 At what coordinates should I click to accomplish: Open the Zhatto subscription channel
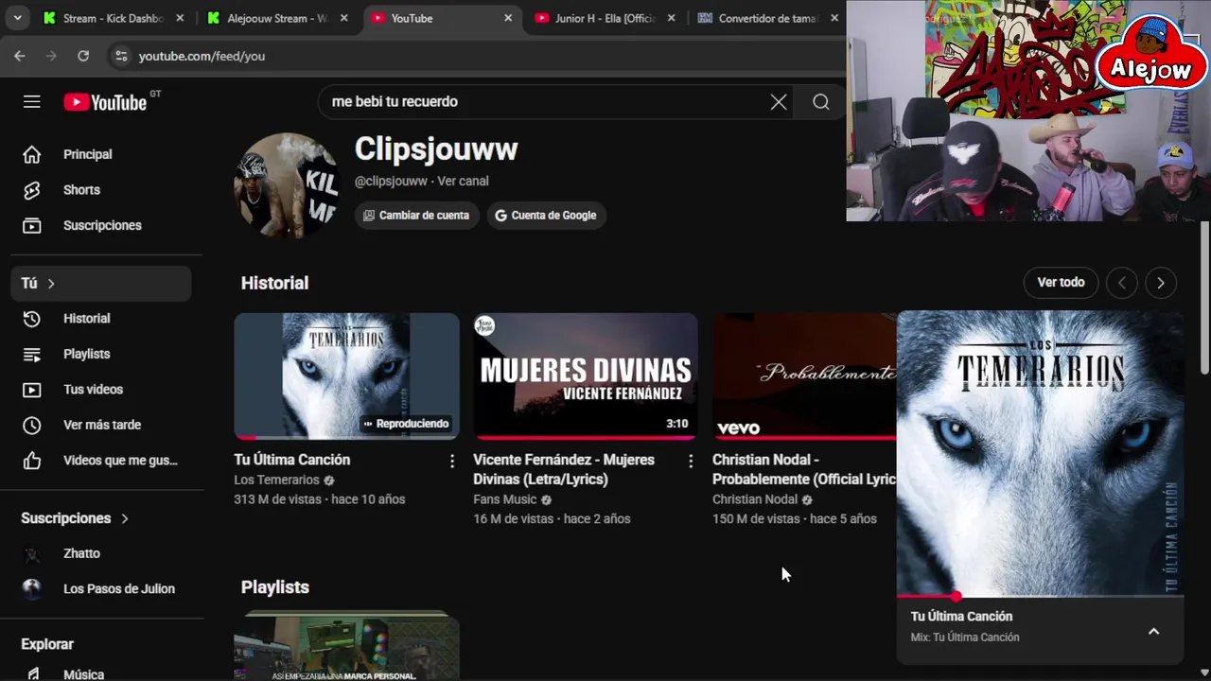(101, 553)
